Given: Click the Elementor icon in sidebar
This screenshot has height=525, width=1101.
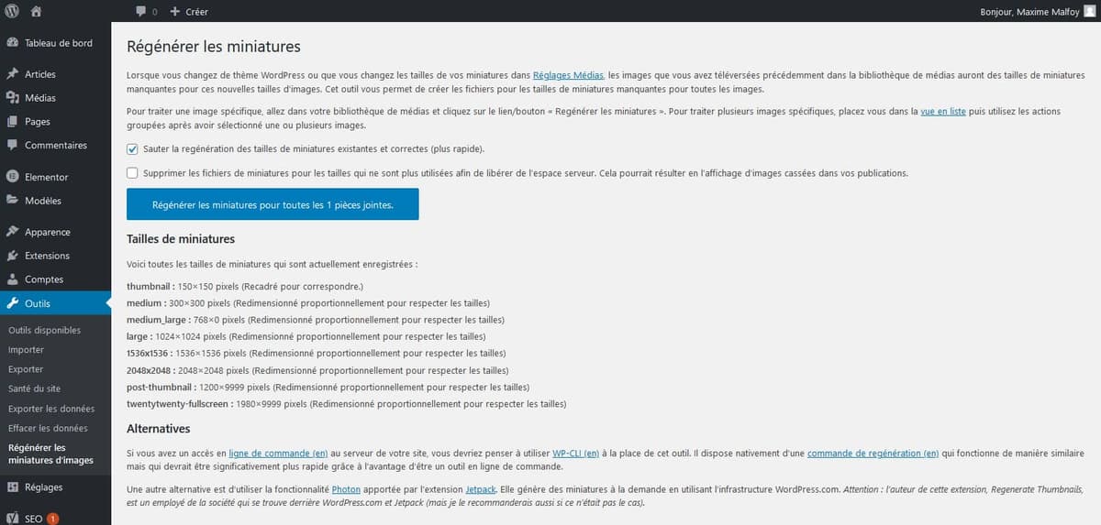Looking at the screenshot, I should (12, 177).
